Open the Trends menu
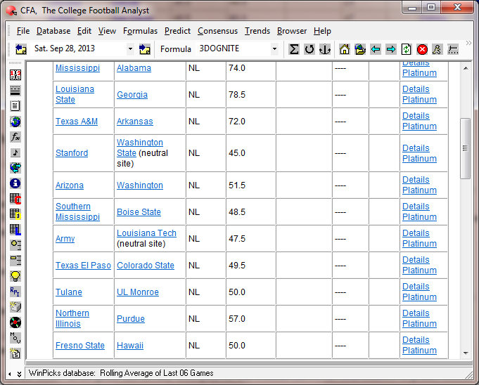The width and height of the screenshot is (479, 385). click(x=257, y=31)
